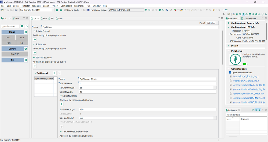Uncheck Update code enabled checkbox
The width and height of the screenshot is (268, 142).
coord(230,72)
